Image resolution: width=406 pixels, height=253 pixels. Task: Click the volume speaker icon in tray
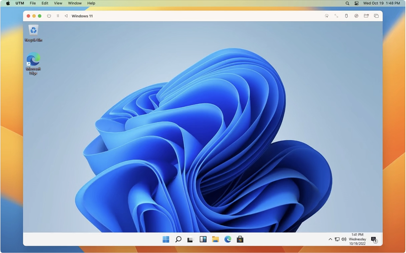344,239
